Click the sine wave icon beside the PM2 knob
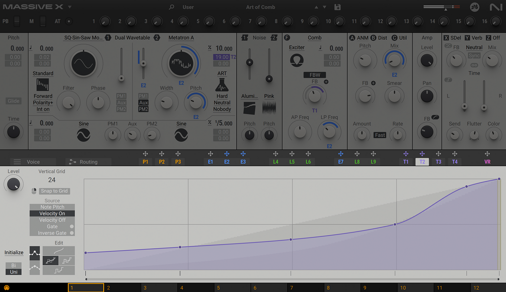Screen dimensions: 506x292 point(181,135)
